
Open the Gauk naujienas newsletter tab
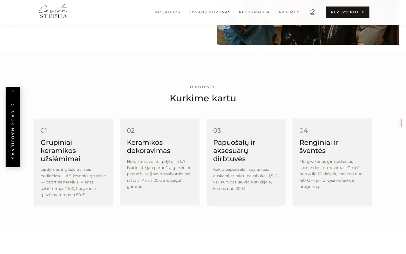click(x=13, y=135)
